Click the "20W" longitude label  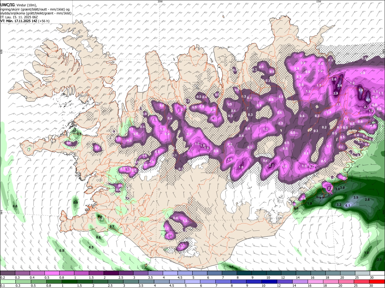pyautogui.click(x=160, y=1)
